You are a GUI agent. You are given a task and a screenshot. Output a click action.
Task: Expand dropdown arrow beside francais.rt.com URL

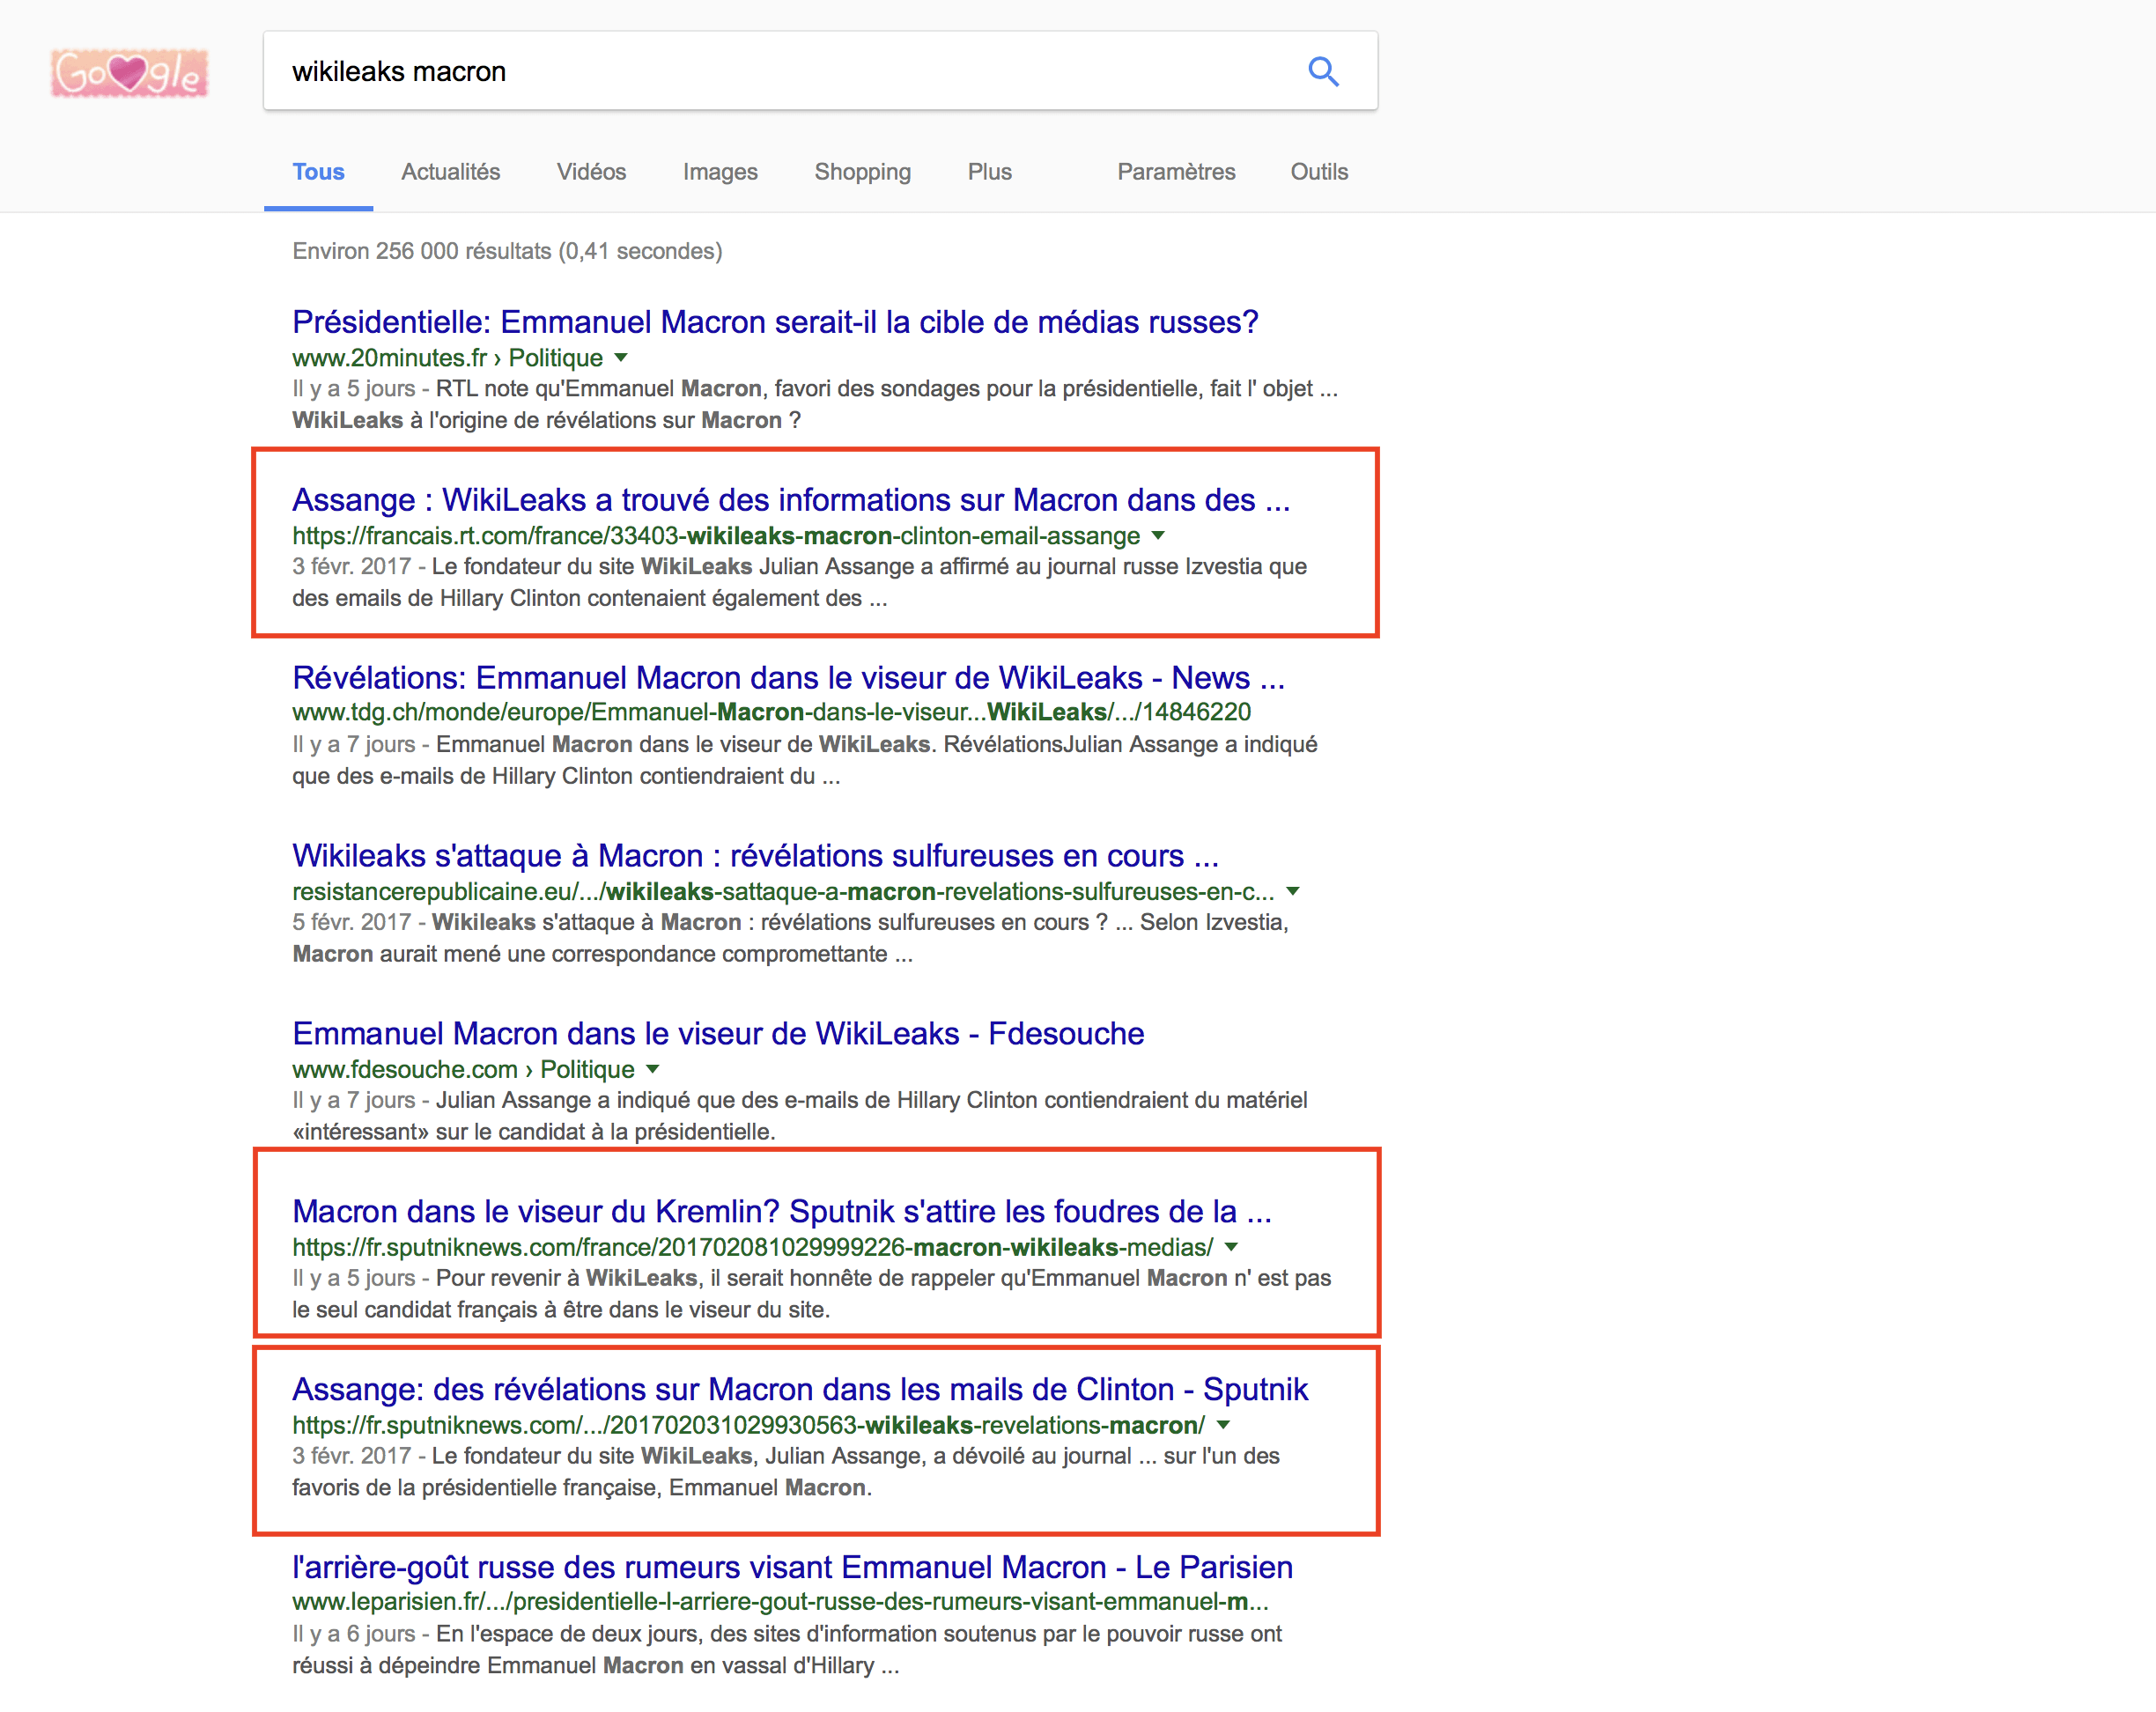[x=1158, y=536]
